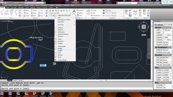Viewport: 173px width, 97px height.
Task: Click the Paste tool
Action: click(x=144, y=12)
